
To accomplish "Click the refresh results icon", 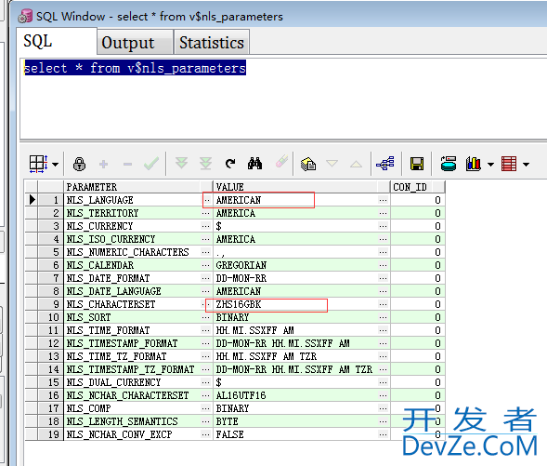I will pos(230,164).
